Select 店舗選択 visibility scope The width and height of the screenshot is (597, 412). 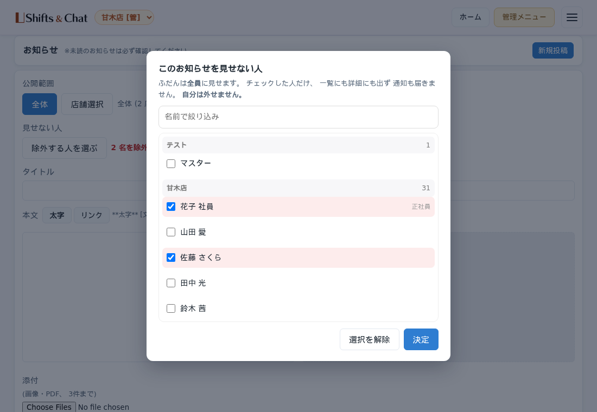click(87, 104)
